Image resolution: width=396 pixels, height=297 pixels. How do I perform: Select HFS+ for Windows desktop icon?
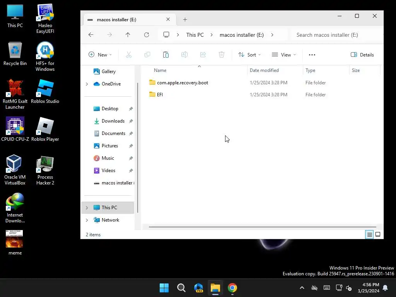click(x=45, y=56)
